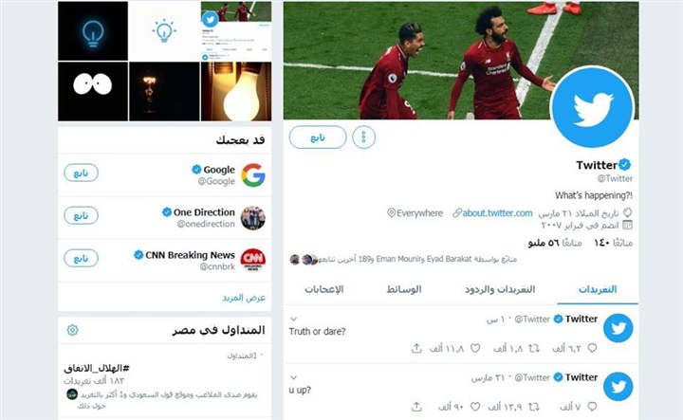This screenshot has width=683, height=420.
Task: Open the about.twitter.com link
Action: tap(497, 212)
